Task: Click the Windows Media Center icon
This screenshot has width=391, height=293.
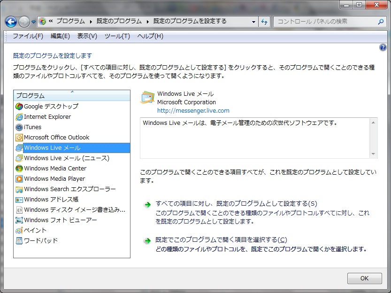Action: click(19, 169)
